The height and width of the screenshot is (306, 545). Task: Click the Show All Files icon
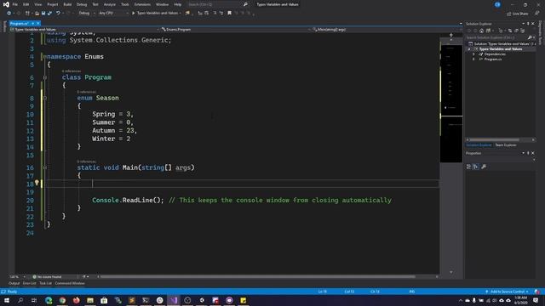click(522, 31)
